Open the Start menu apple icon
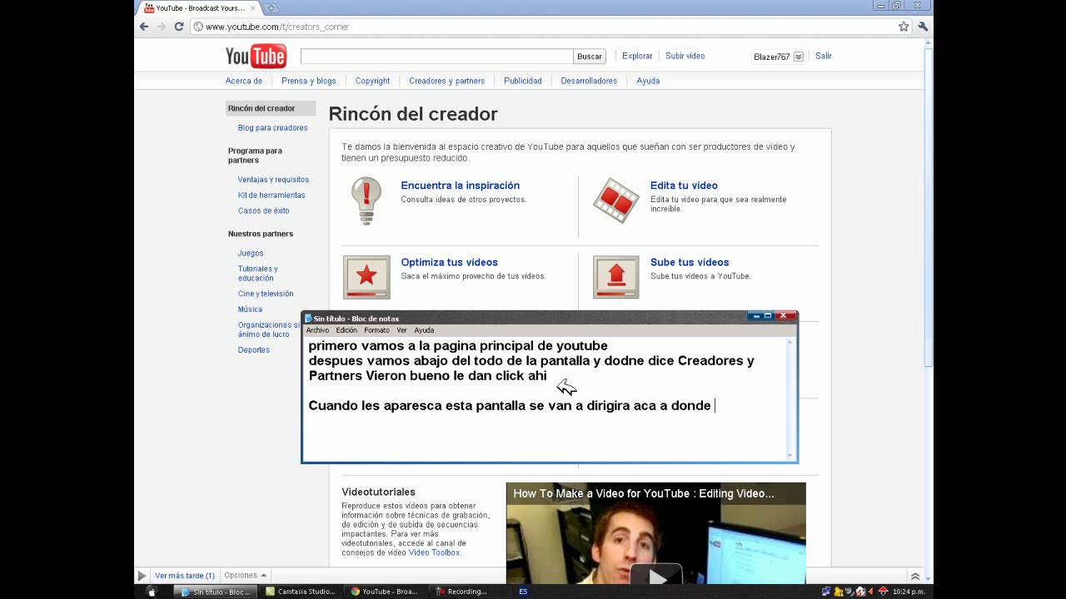Image resolution: width=1066 pixels, height=599 pixels. click(152, 592)
